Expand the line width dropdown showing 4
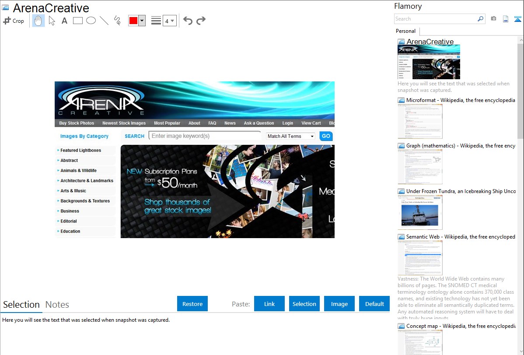Image resolution: width=524 pixels, height=355 pixels. pyautogui.click(x=169, y=21)
